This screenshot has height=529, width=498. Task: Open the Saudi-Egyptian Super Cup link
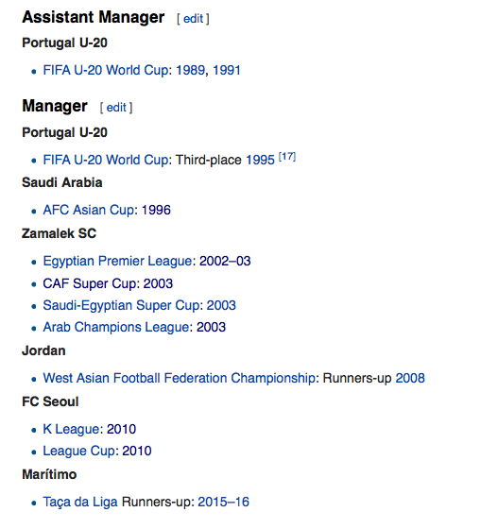(x=121, y=305)
